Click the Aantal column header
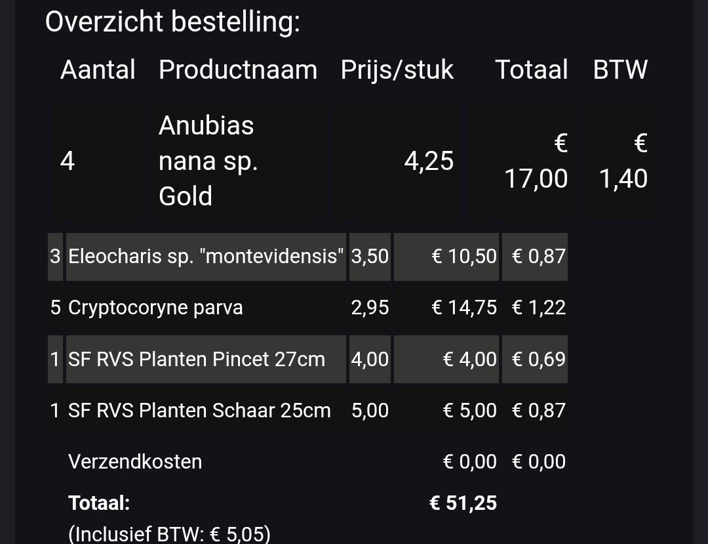708x544 pixels. [98, 70]
